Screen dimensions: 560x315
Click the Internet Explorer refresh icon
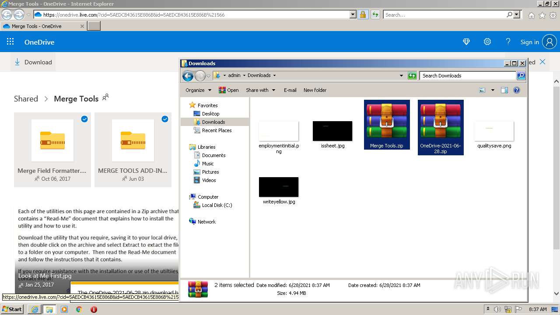[x=375, y=14]
